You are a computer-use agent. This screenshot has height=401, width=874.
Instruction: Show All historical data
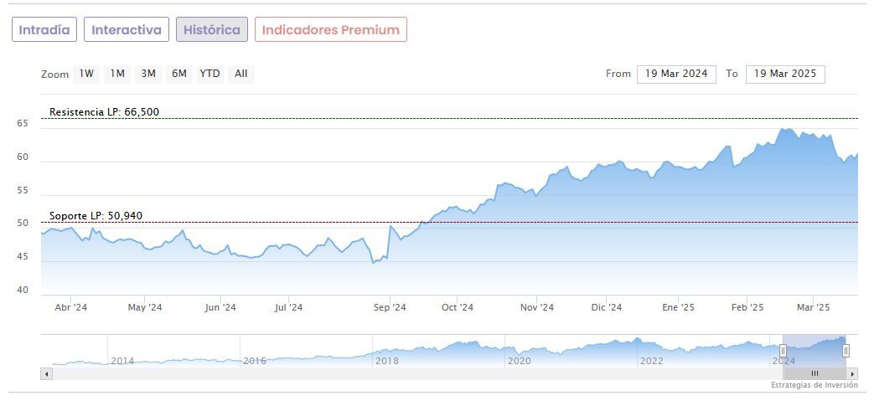[241, 74]
